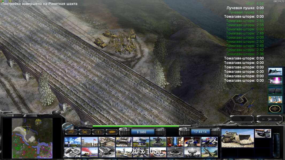285x160 pixels.
Task: Click the crossed tools button
Action: pyautogui.click(x=84, y=132)
